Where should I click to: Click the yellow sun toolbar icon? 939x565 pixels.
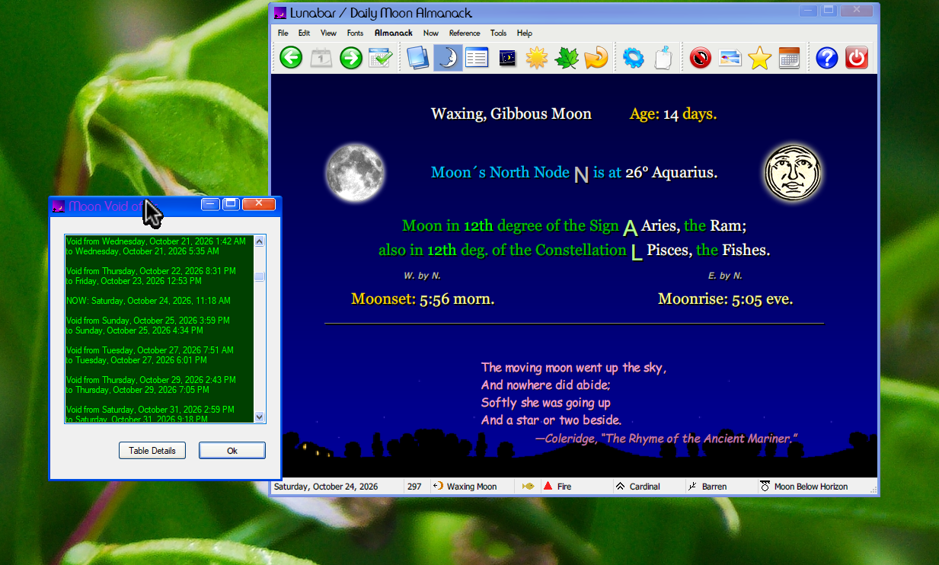pyautogui.click(x=537, y=58)
